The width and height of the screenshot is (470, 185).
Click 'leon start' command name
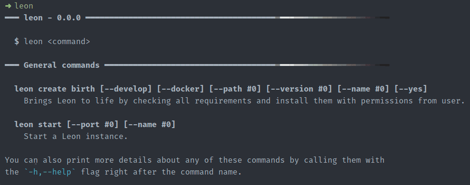tap(38, 124)
